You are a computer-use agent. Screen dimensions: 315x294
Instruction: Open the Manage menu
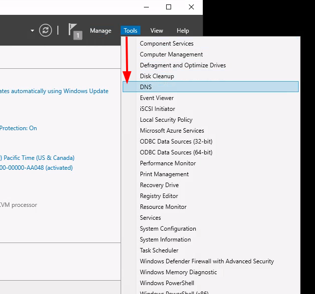click(x=101, y=31)
